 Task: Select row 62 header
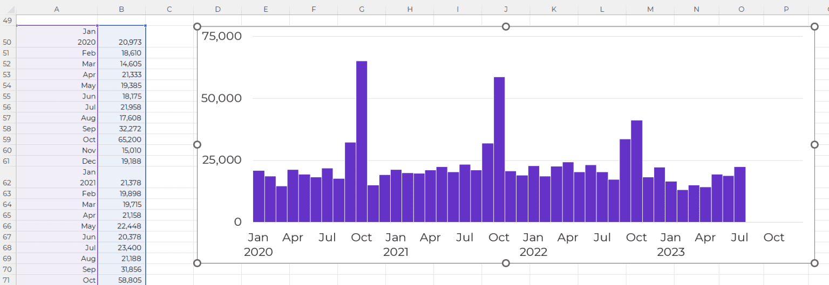pos(8,177)
